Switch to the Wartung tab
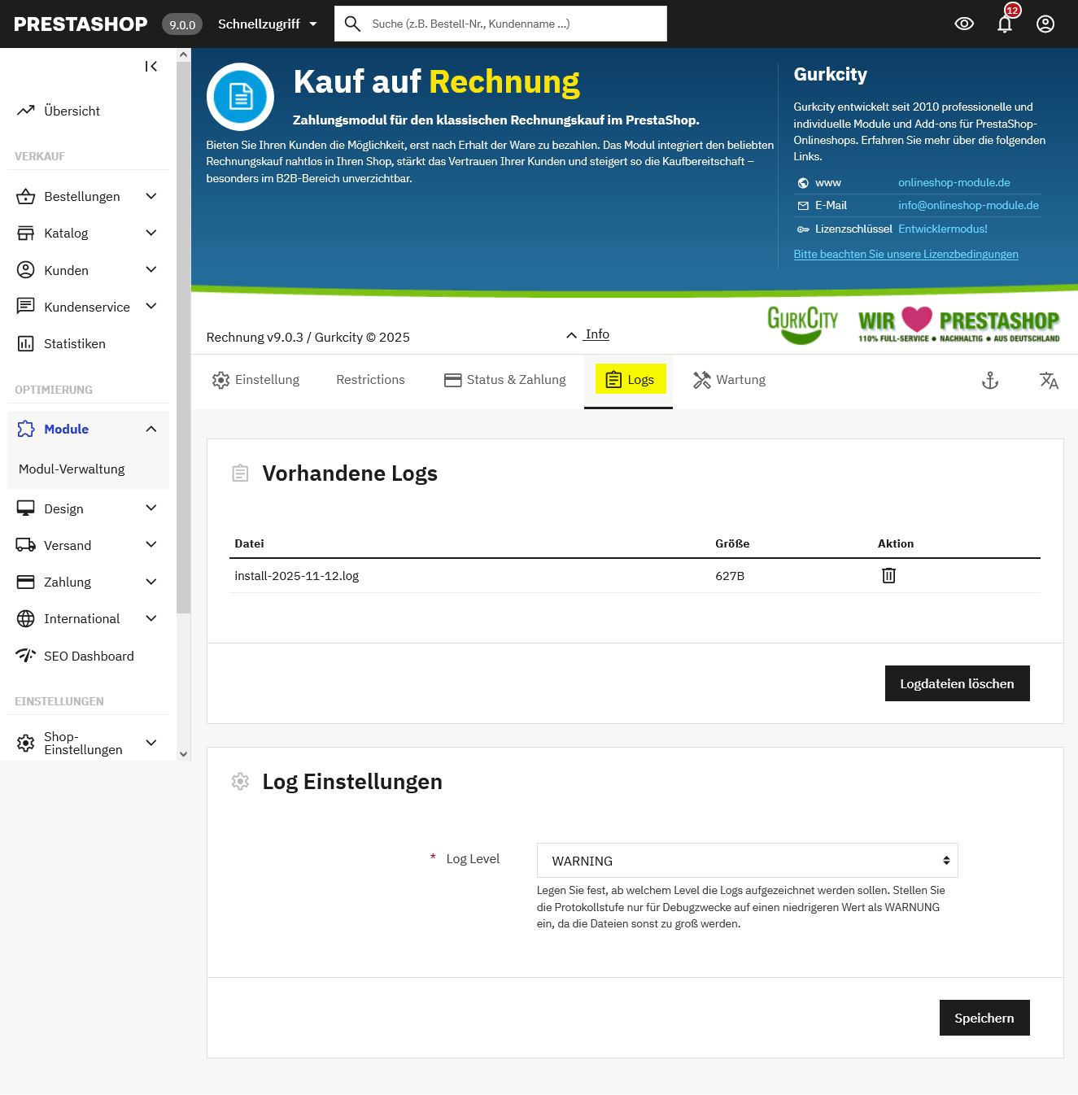The height and width of the screenshot is (1095, 1078). (x=730, y=380)
